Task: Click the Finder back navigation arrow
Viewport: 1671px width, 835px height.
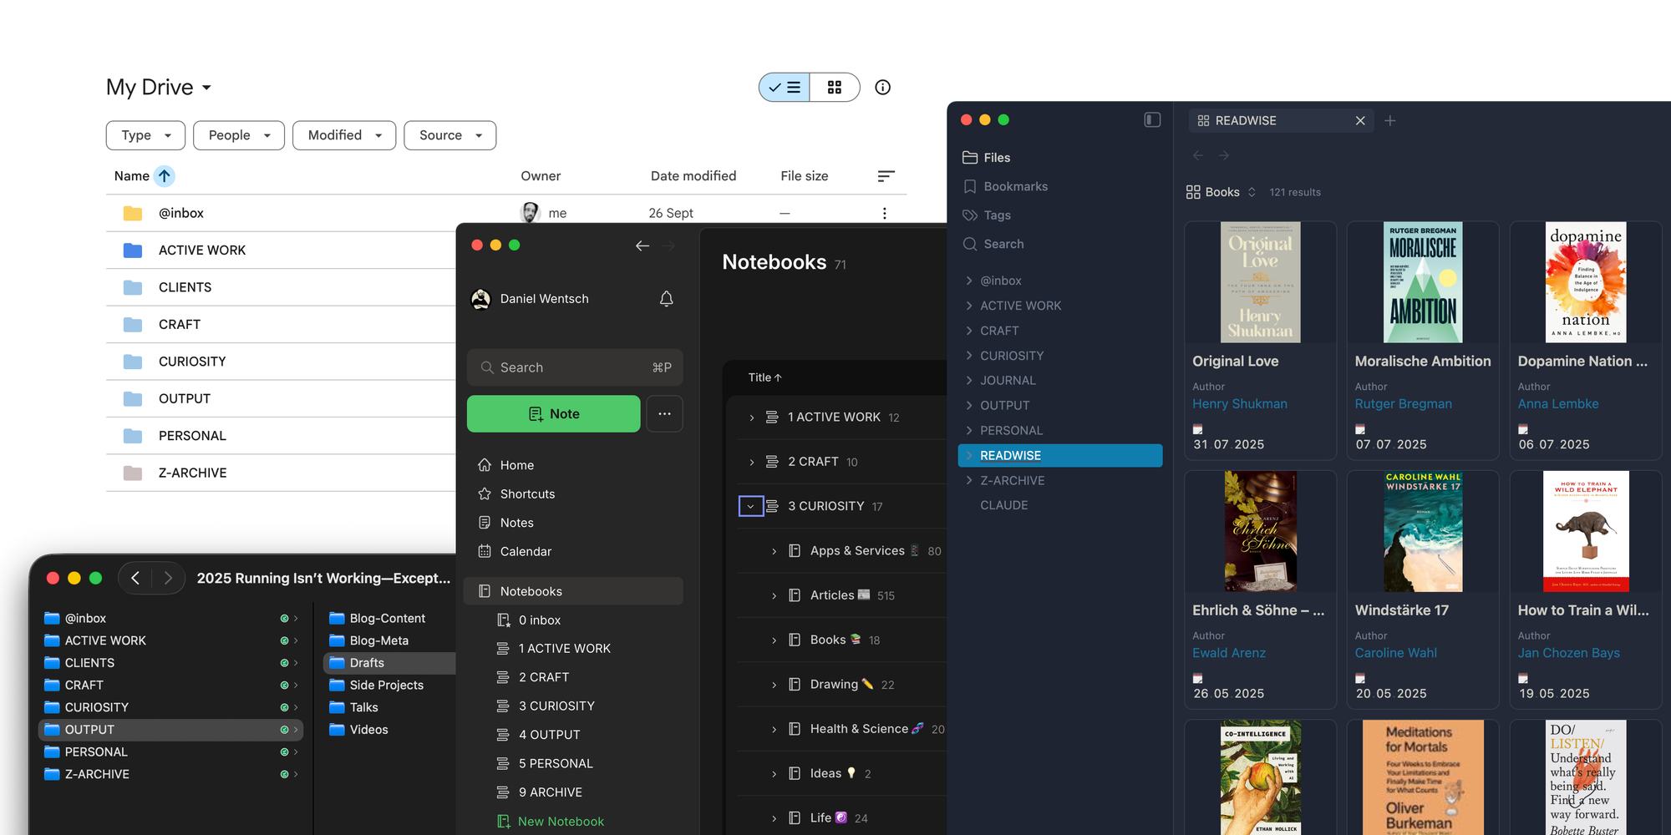Action: [x=135, y=578]
